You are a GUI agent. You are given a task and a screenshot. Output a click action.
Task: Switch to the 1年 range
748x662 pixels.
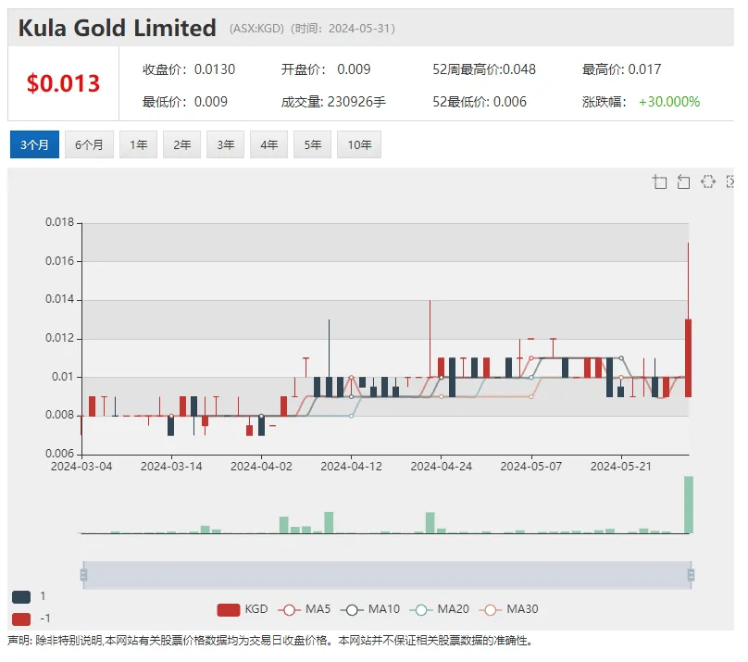pos(138,144)
